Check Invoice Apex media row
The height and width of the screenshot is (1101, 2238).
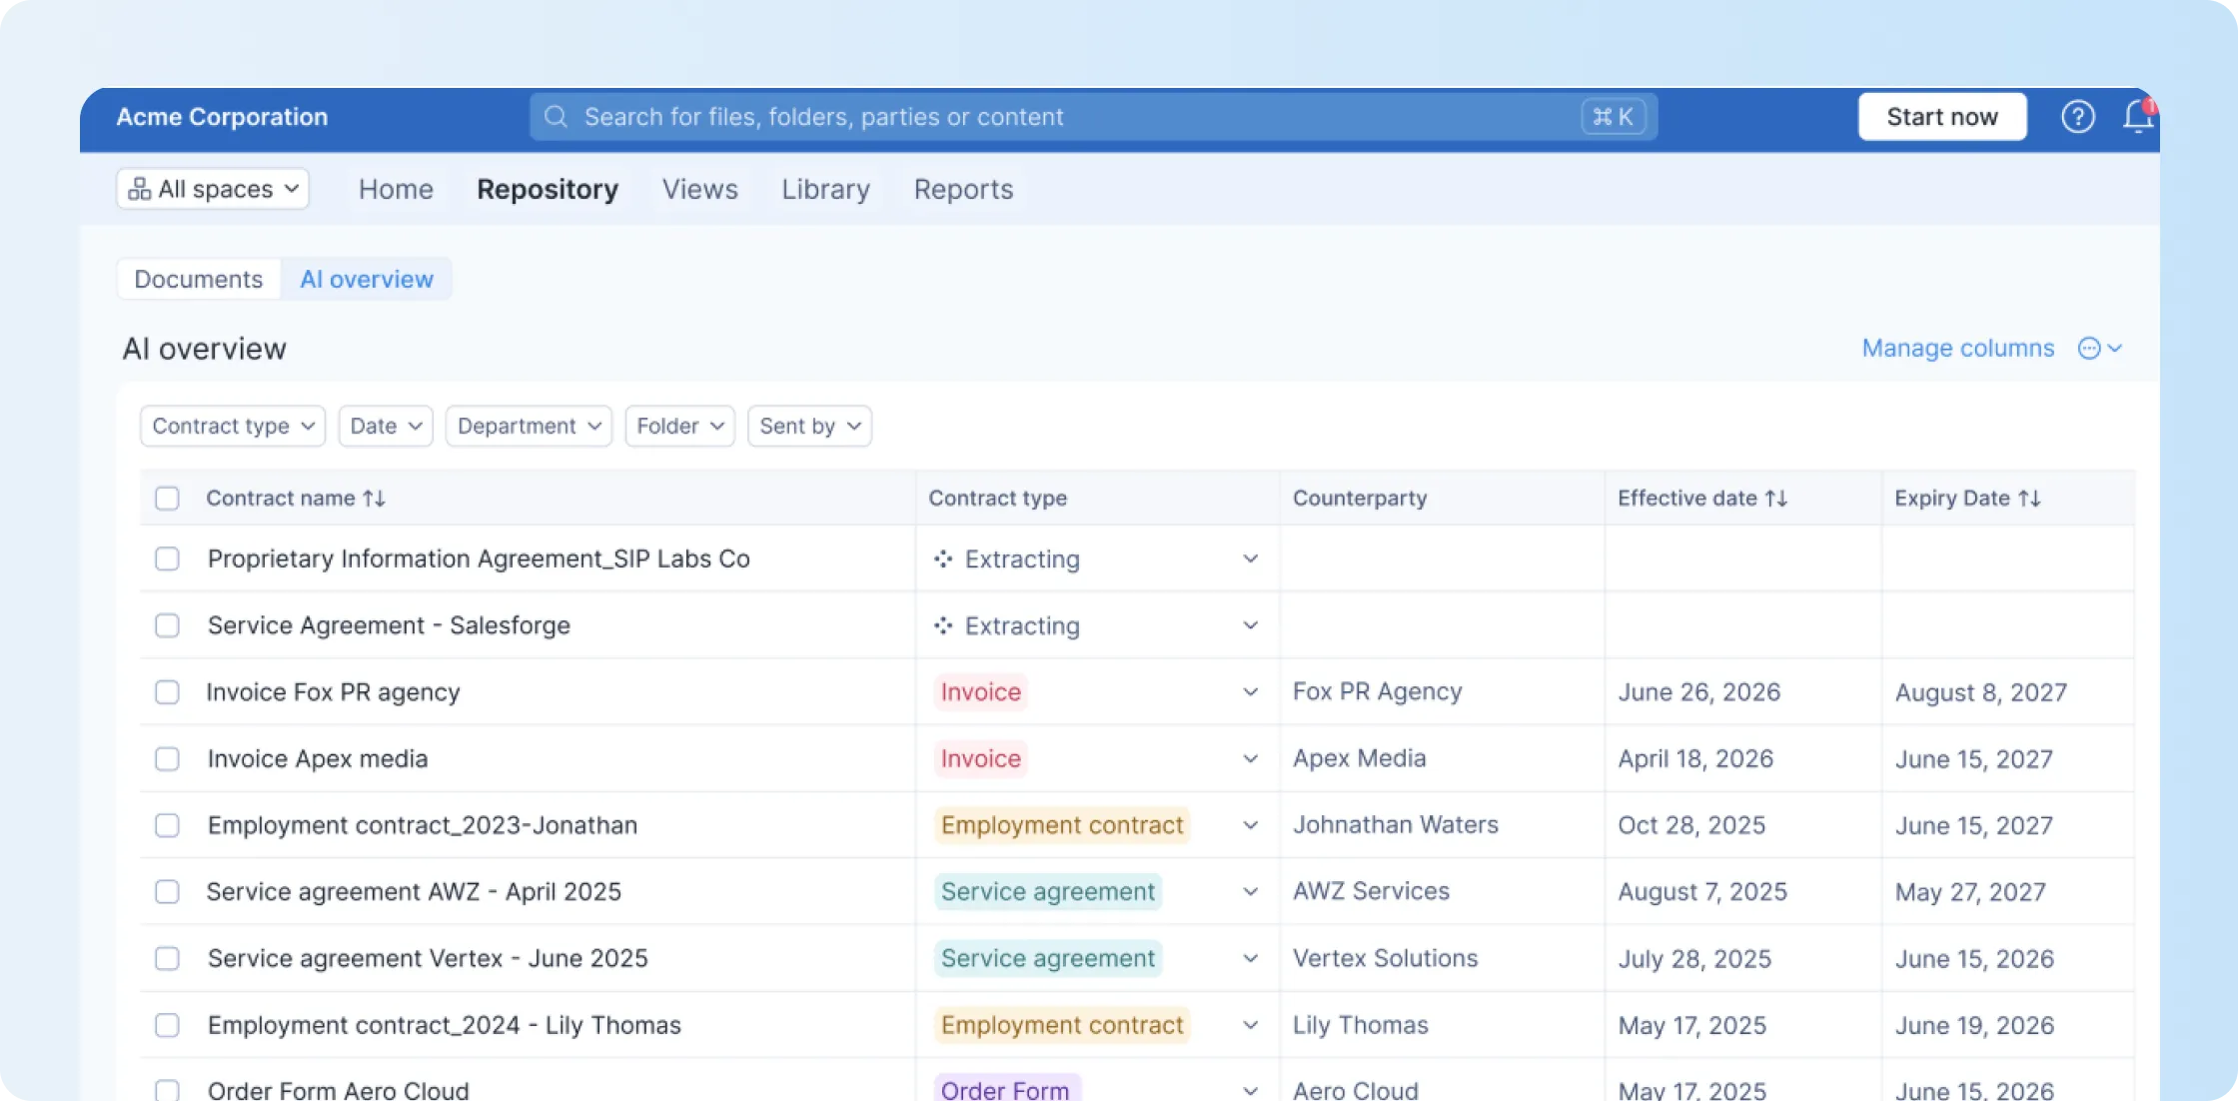(167, 759)
